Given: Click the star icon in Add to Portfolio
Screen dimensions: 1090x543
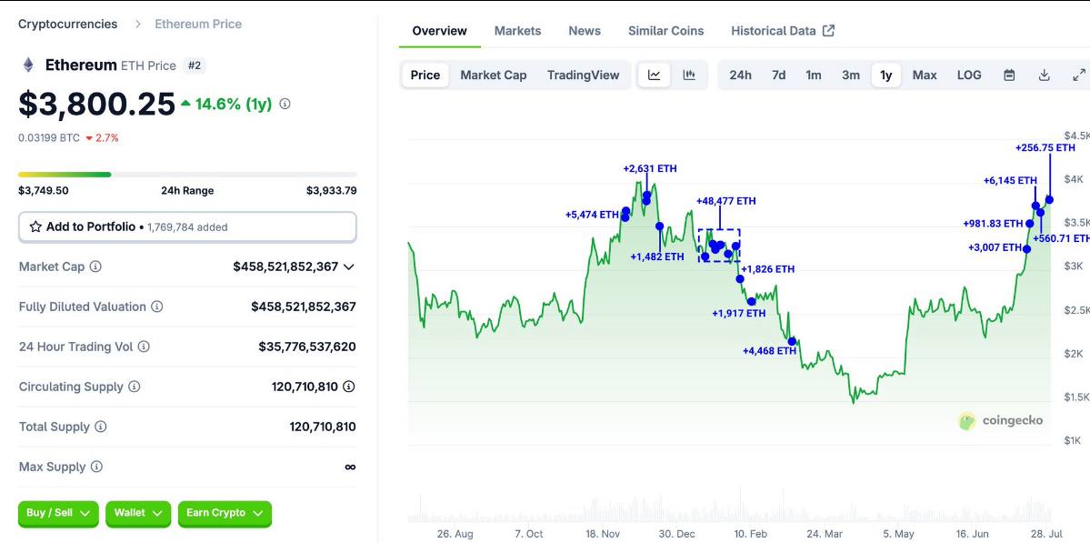Looking at the screenshot, I should (35, 226).
